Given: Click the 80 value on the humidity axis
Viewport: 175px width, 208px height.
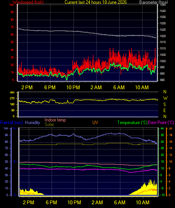Looking at the screenshot, I should coord(6,142).
